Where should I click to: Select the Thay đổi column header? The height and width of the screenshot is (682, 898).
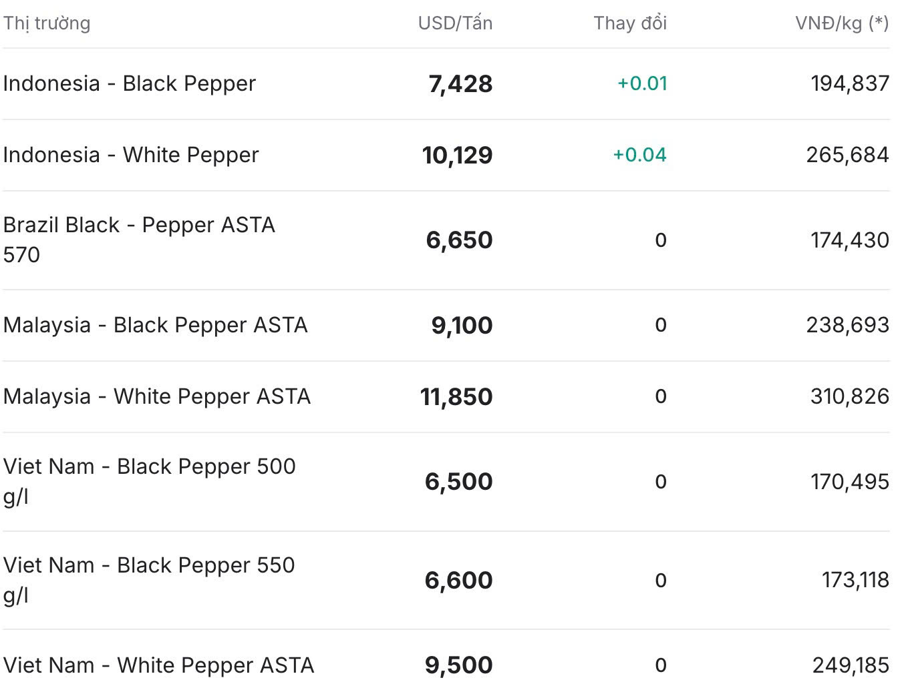(x=630, y=23)
